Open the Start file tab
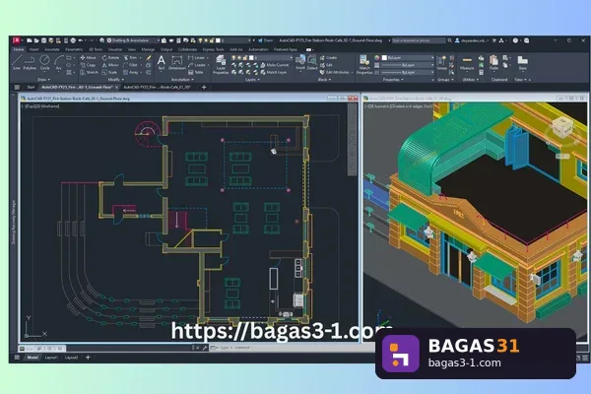The height and width of the screenshot is (394, 591). 31,87
